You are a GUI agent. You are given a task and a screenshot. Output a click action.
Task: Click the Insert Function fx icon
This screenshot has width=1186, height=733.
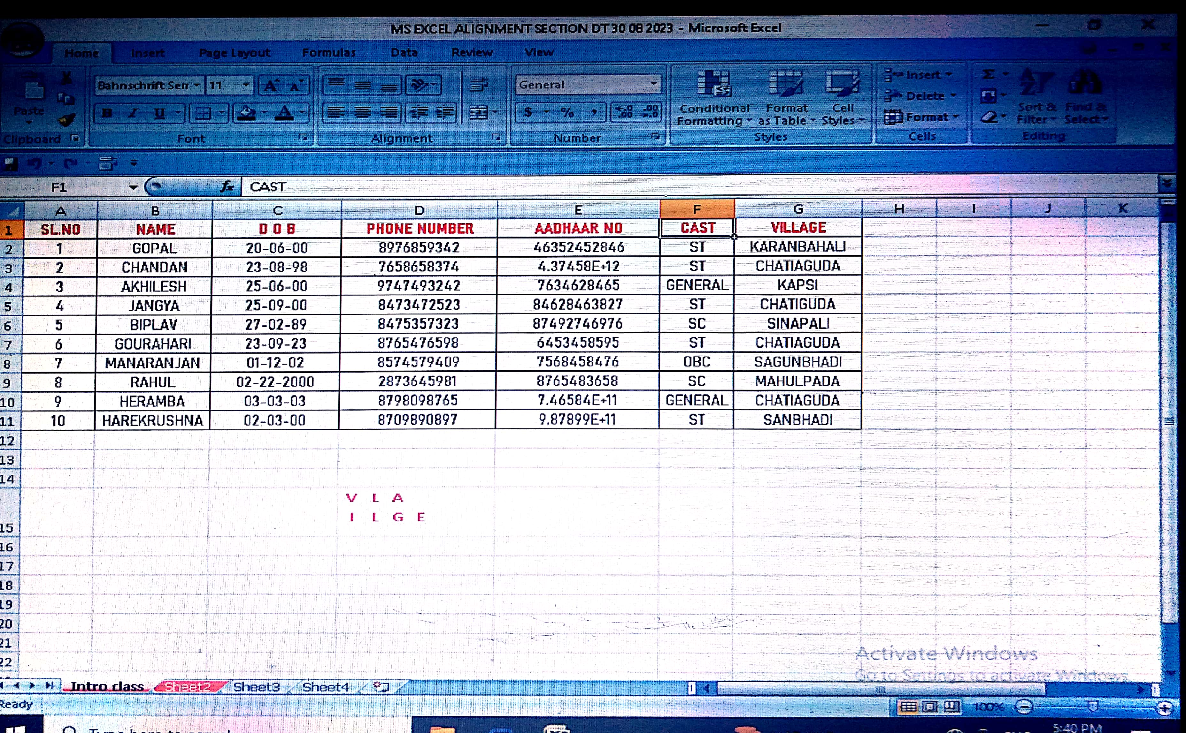tap(227, 187)
